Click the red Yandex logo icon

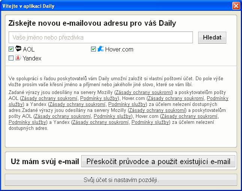pyautogui.click(x=18, y=58)
